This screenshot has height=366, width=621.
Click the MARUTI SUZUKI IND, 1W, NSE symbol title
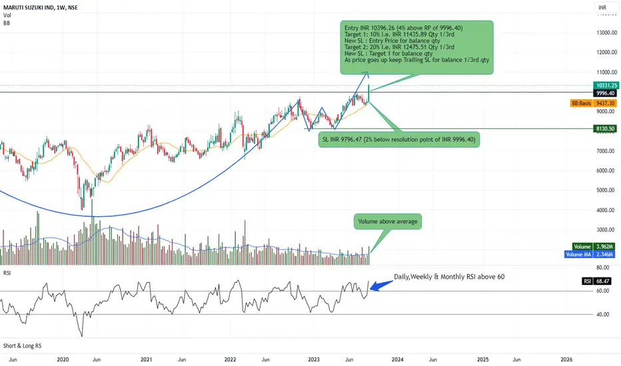41,7
